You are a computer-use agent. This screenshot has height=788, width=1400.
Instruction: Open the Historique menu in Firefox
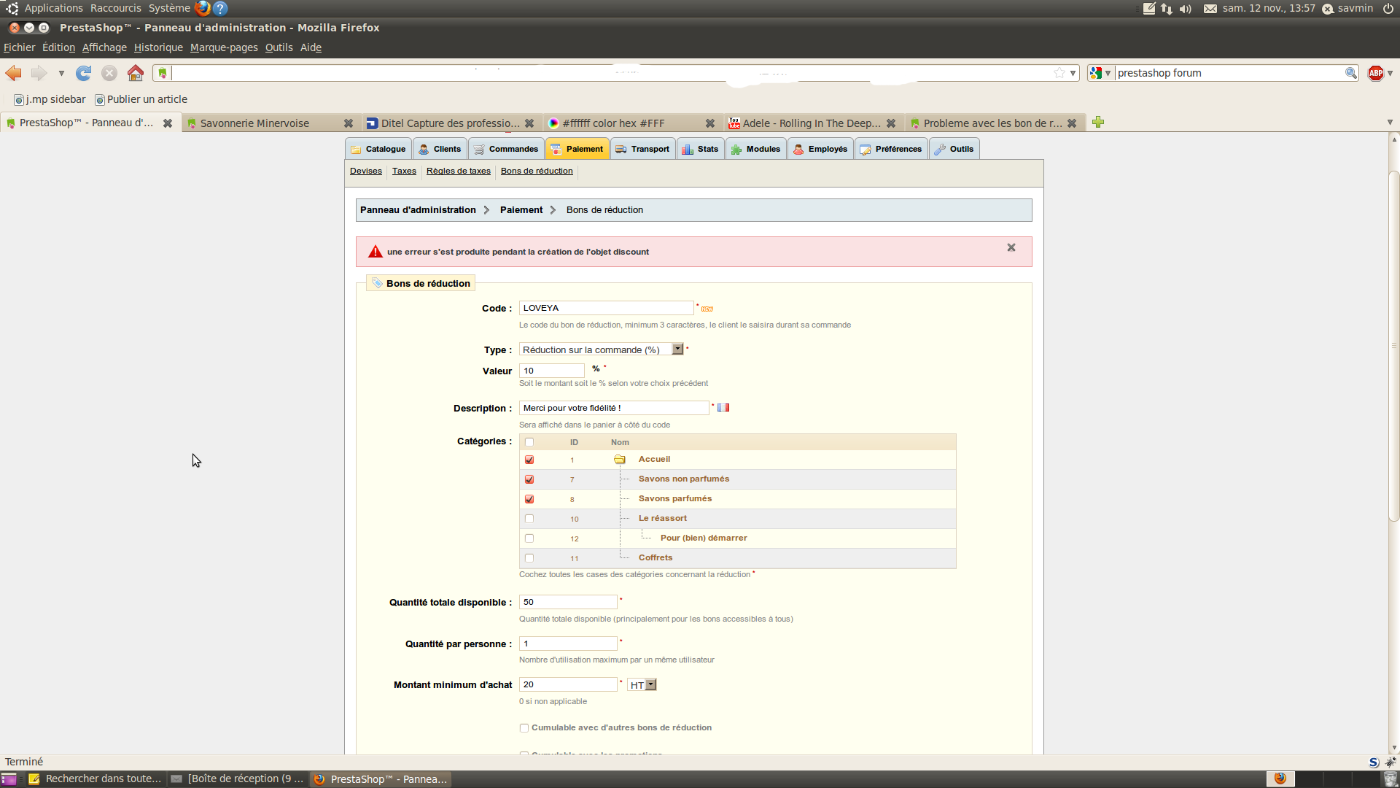pyautogui.click(x=158, y=47)
